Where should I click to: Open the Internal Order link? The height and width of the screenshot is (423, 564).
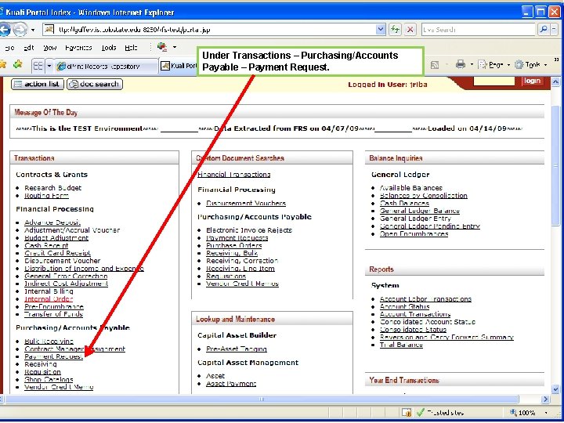(x=49, y=299)
